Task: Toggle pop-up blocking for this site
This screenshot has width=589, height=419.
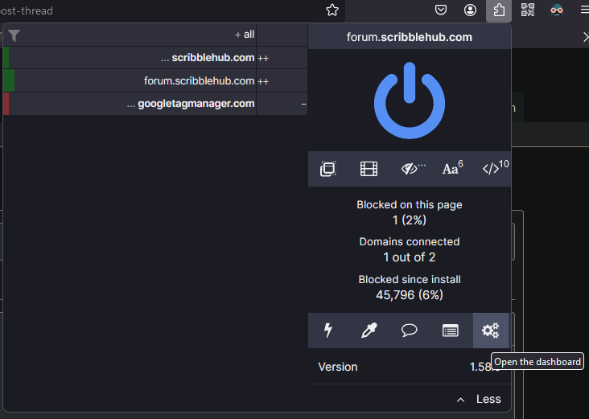Action: (x=327, y=169)
